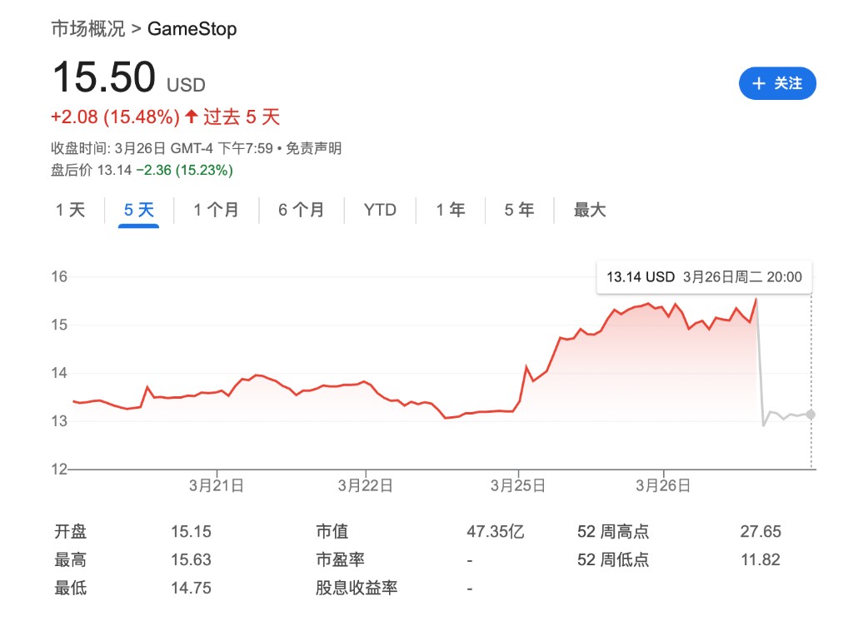
Task: Open the 市场概况 breadcrumb link
Action: pyautogui.click(x=88, y=29)
